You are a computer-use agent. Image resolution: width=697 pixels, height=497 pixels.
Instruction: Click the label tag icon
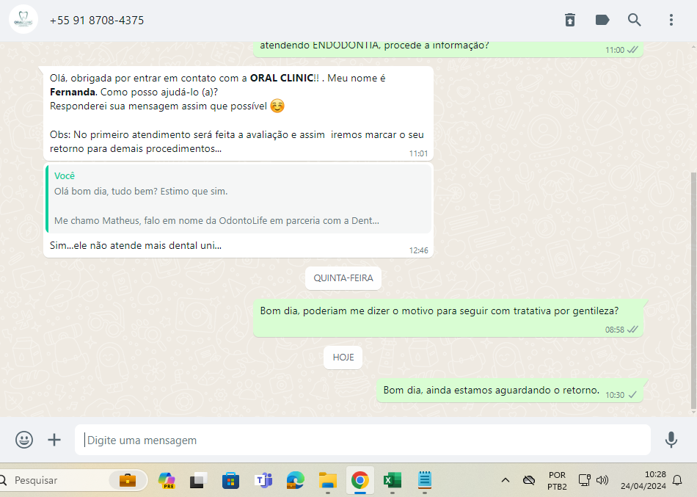point(602,20)
